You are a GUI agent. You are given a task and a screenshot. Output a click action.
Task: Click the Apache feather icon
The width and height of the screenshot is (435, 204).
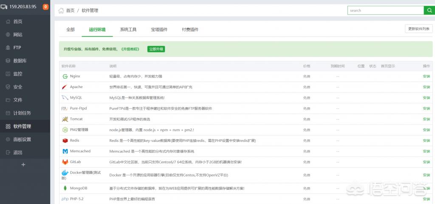coord(65,87)
